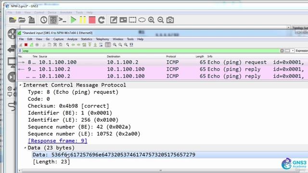Viewport: 308px width, 173px height.
Task: Select GNS3 Draw ellipse tool
Action: tap(142, 20)
